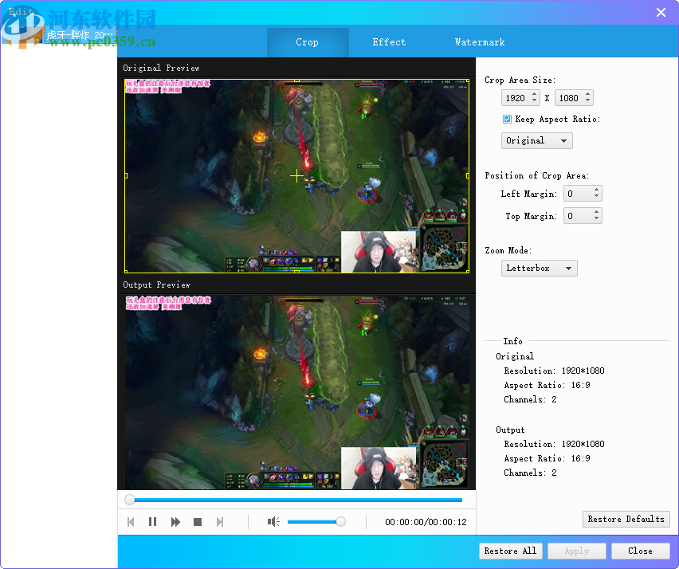Click Restore Defaults button
679x569 pixels.
pos(626,519)
